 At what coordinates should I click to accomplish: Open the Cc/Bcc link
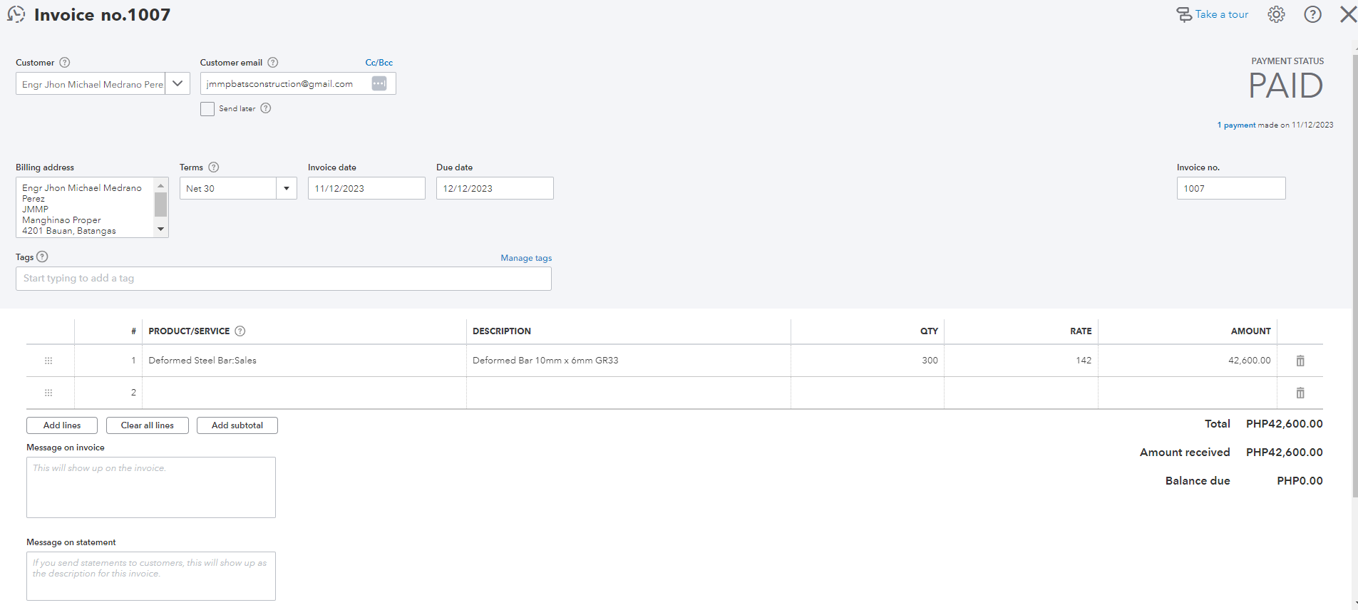coord(379,63)
